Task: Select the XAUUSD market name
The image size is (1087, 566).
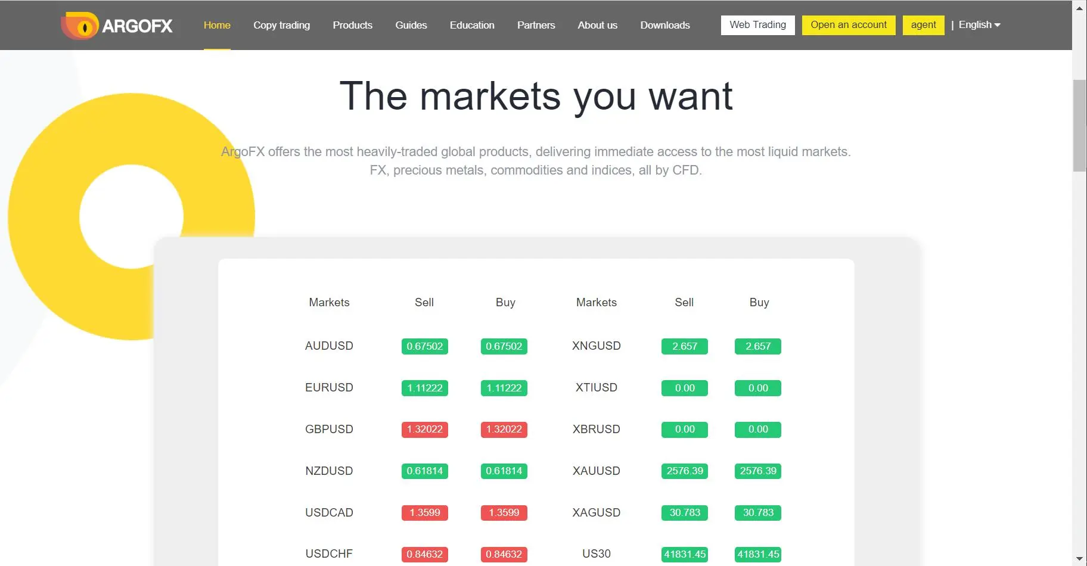Action: coord(596,471)
